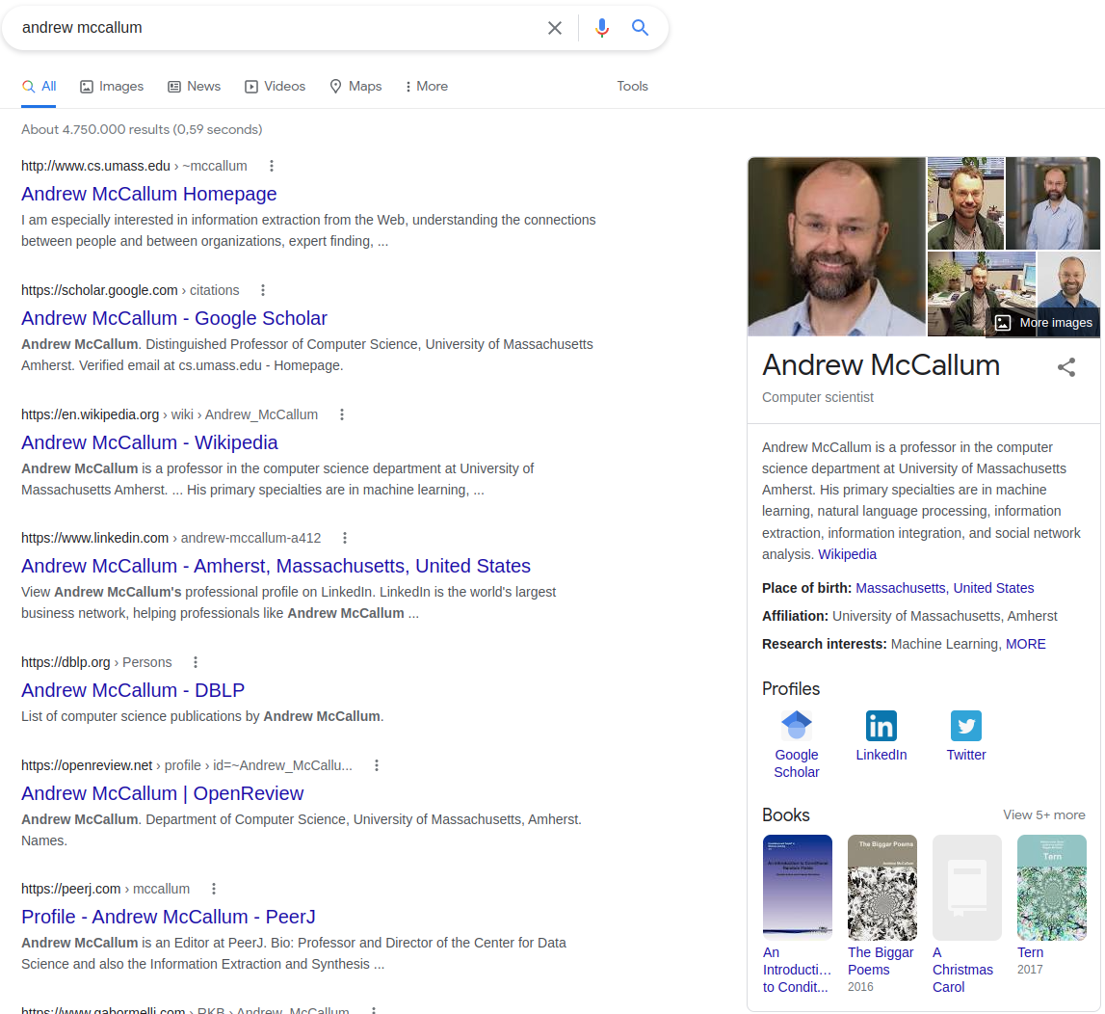Click the https://dblp.org › Persons breadcrumb
This screenshot has width=1105, height=1014.
[96, 662]
